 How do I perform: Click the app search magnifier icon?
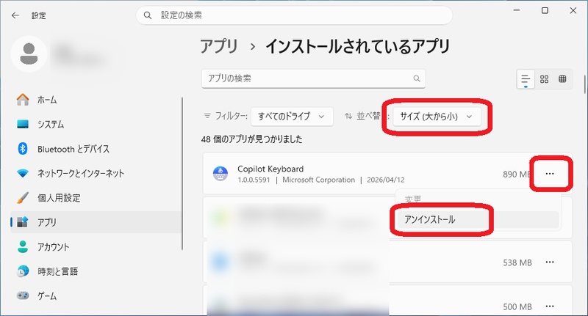click(417, 78)
